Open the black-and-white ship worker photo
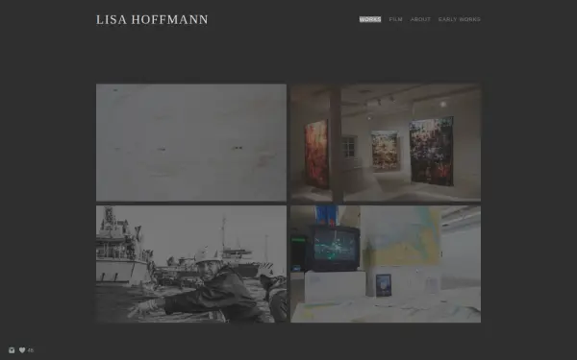This screenshot has height=360, width=577. pyautogui.click(x=191, y=264)
